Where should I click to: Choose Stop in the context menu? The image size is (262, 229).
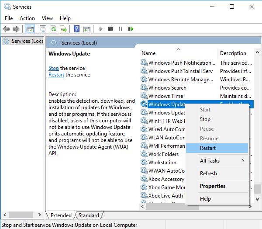(x=217, y=119)
